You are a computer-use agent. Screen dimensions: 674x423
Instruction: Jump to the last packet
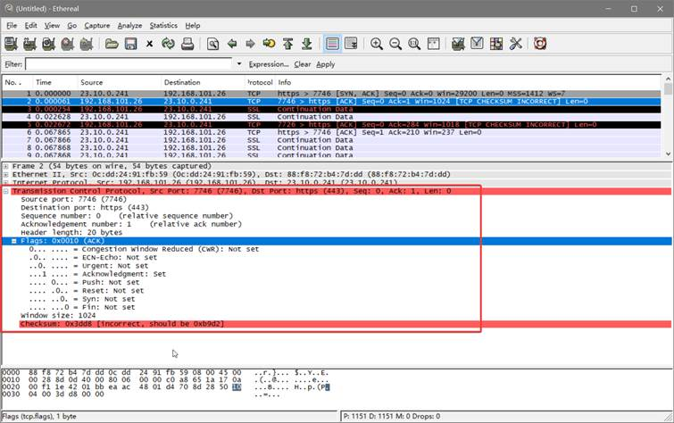[x=307, y=44]
